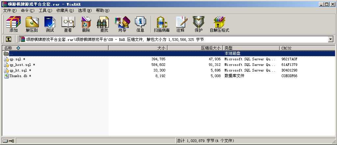The height and width of the screenshot is (145, 337).
Task: Click size value 8,192
Action: (x=160, y=76)
